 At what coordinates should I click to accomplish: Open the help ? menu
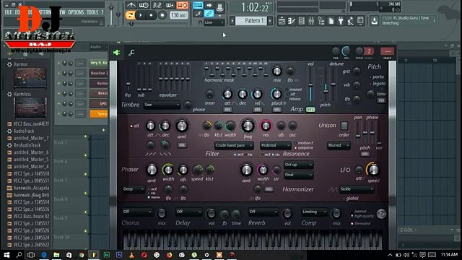[102, 12]
